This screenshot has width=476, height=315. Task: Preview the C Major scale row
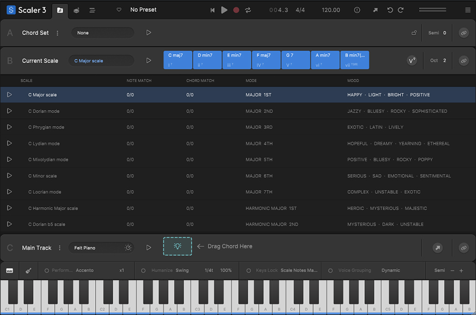(x=9, y=94)
